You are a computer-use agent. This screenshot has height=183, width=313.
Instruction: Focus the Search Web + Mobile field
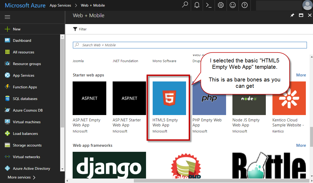(190, 45)
